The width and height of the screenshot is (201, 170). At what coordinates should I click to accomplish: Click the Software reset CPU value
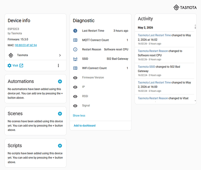pyautogui.click(x=116, y=49)
